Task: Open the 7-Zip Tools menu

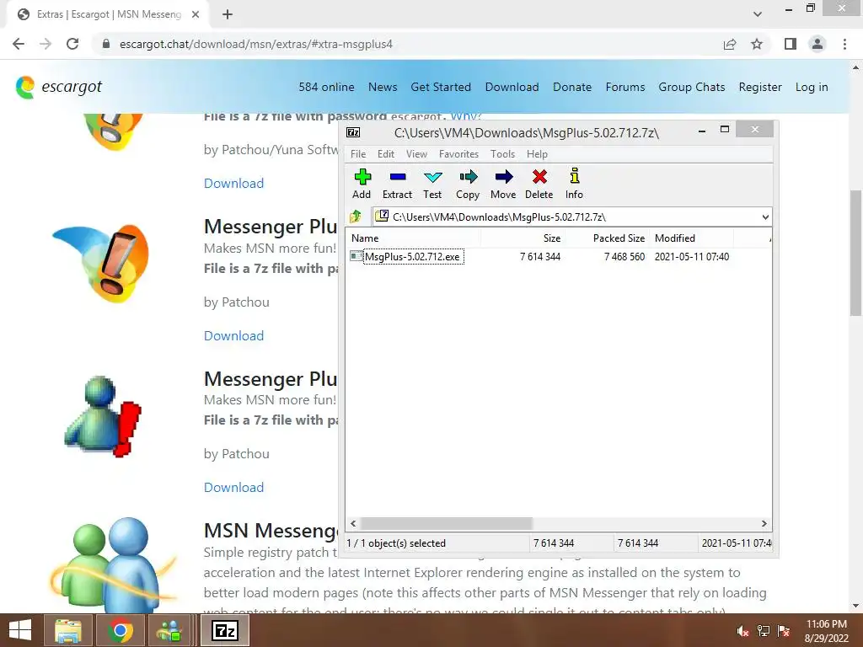Action: 502,154
